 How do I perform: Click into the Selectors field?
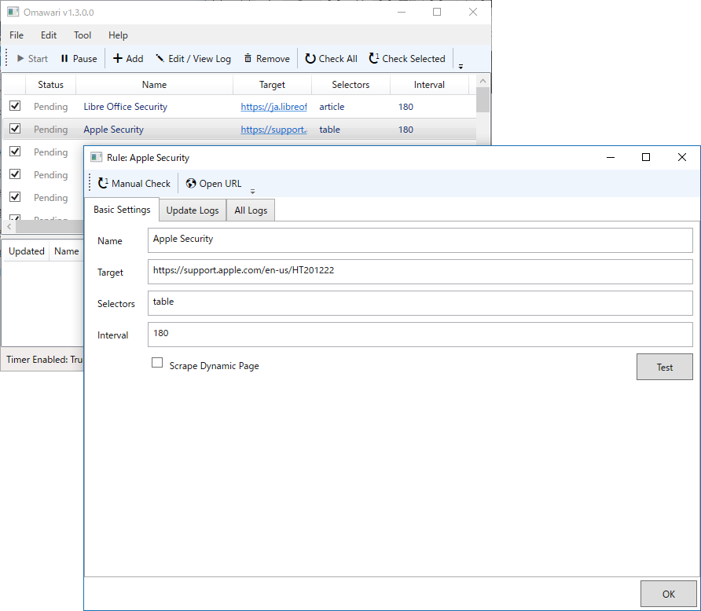[x=420, y=303]
